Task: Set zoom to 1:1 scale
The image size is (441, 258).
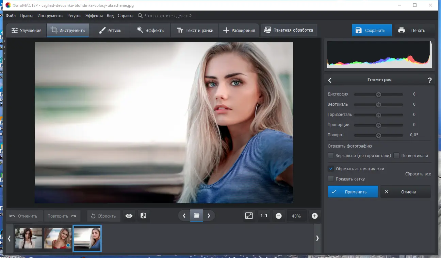Action: point(264,216)
